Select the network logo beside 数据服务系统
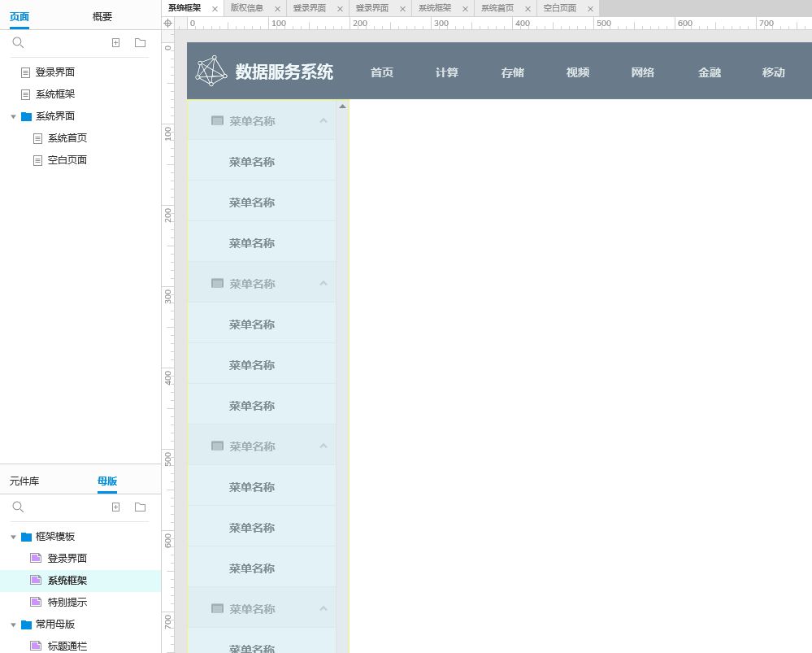Viewport: 812px width, 653px height. [x=211, y=71]
